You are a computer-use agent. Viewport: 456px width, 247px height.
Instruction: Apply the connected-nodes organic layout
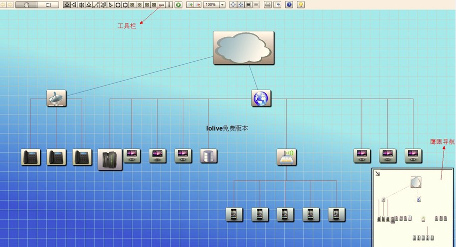pyautogui.click(x=103, y=4)
